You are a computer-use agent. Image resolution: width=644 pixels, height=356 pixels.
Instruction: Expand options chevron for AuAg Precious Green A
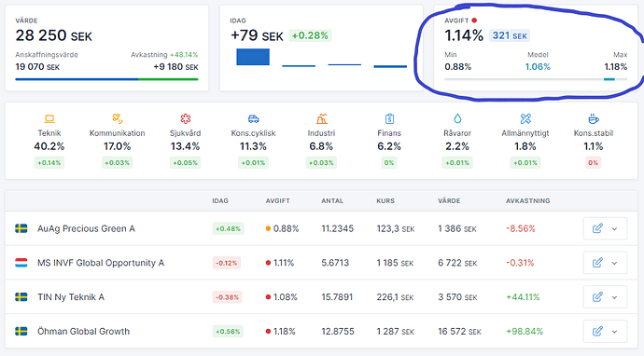coord(614,229)
